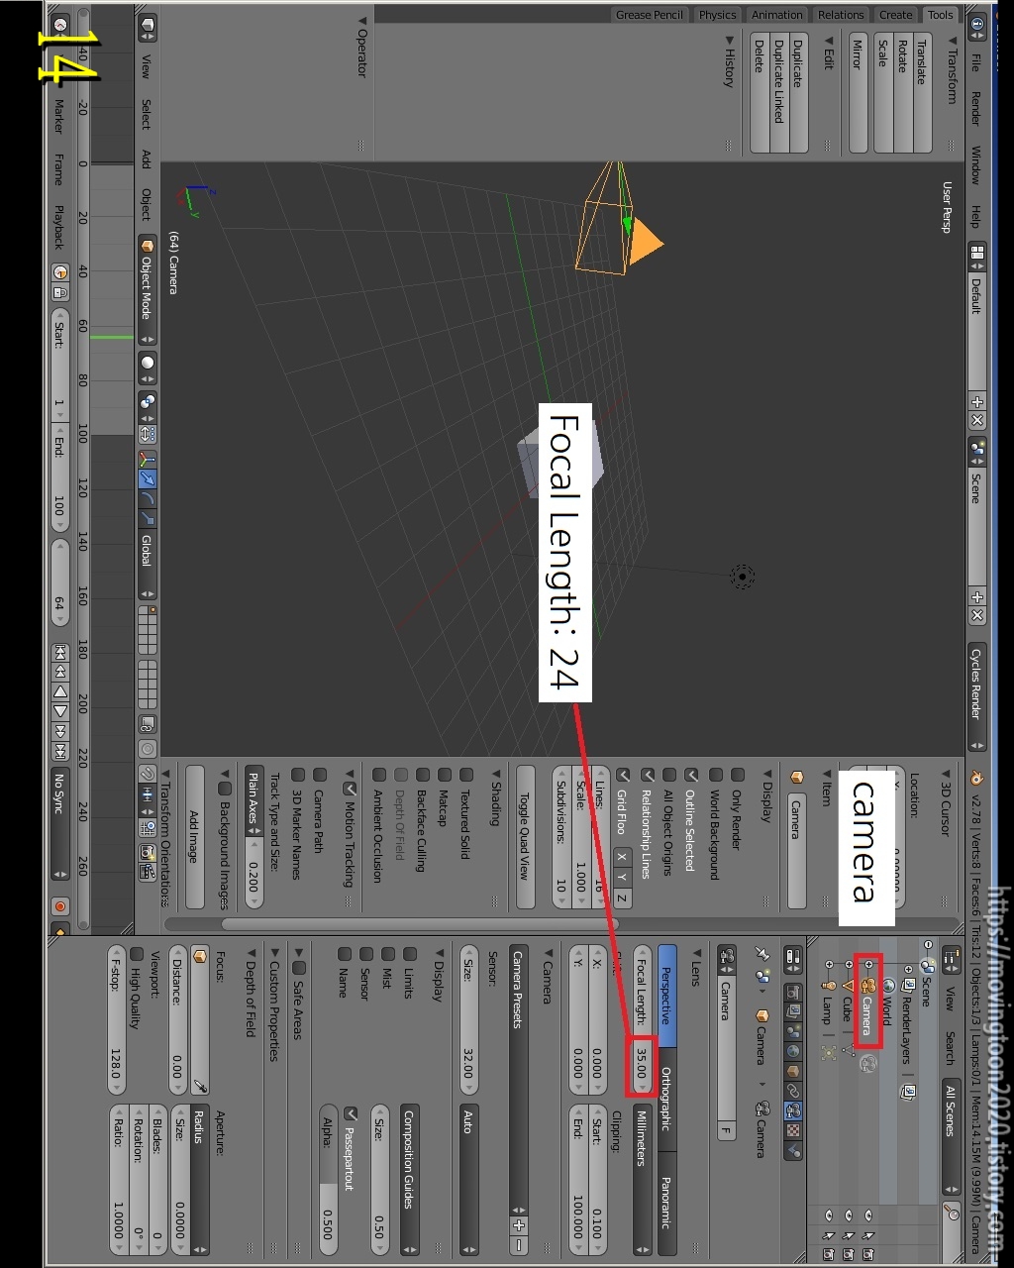Select the Orthographic lens type button
The width and height of the screenshot is (1014, 1268).
click(665, 1100)
